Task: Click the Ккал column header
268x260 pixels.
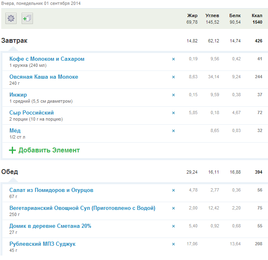Action: pyautogui.click(x=257, y=15)
